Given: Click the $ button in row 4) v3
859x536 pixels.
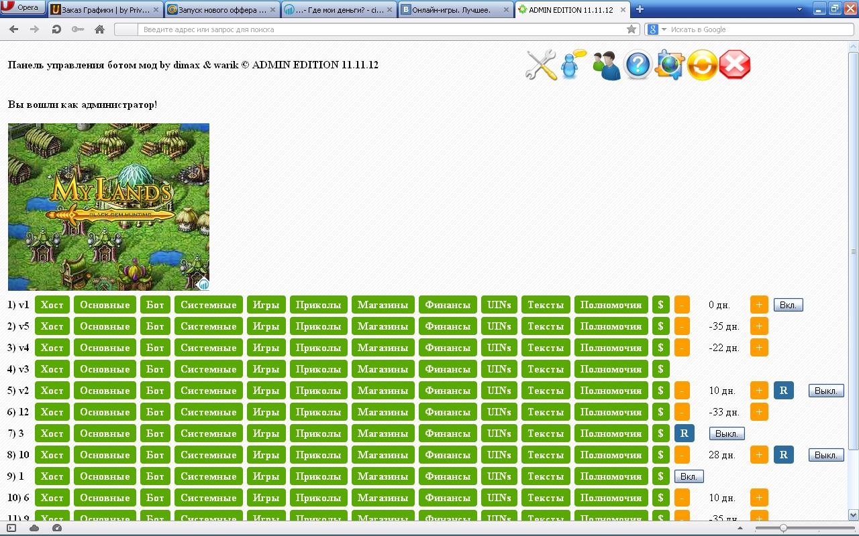Looking at the screenshot, I should [x=661, y=369].
